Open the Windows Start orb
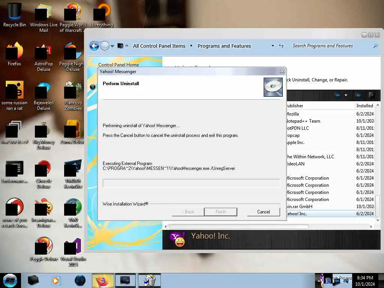The height and width of the screenshot is (288, 384). click(x=10, y=280)
